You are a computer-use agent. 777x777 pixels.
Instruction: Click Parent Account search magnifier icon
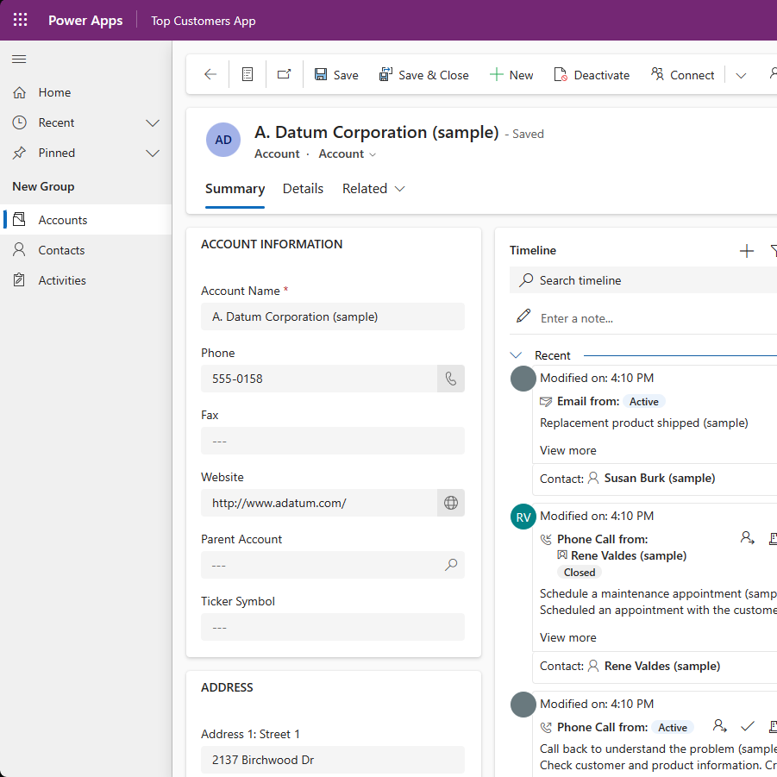(x=451, y=565)
